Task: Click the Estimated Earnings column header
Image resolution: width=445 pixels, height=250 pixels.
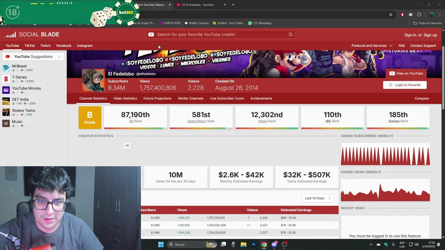Action: 296,210
